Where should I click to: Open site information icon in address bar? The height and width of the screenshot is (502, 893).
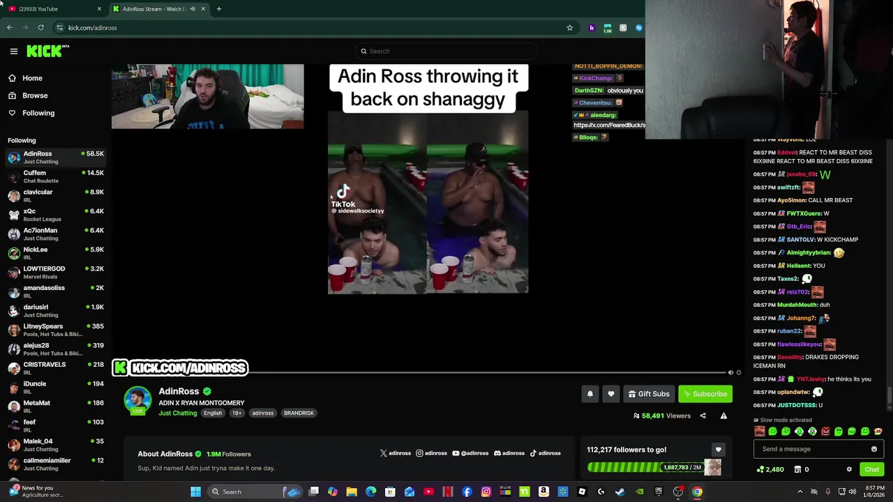click(60, 28)
